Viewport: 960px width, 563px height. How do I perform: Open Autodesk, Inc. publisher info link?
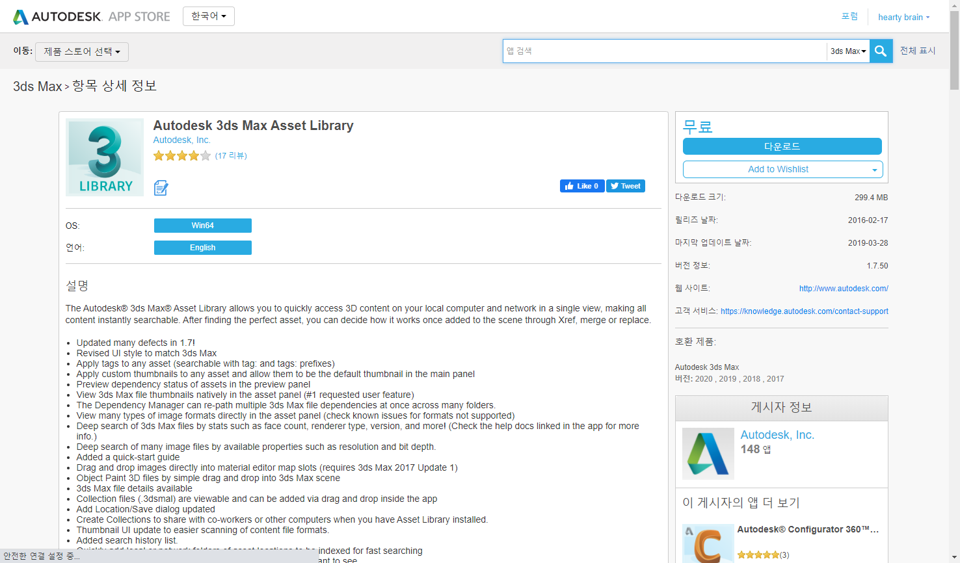click(x=777, y=435)
